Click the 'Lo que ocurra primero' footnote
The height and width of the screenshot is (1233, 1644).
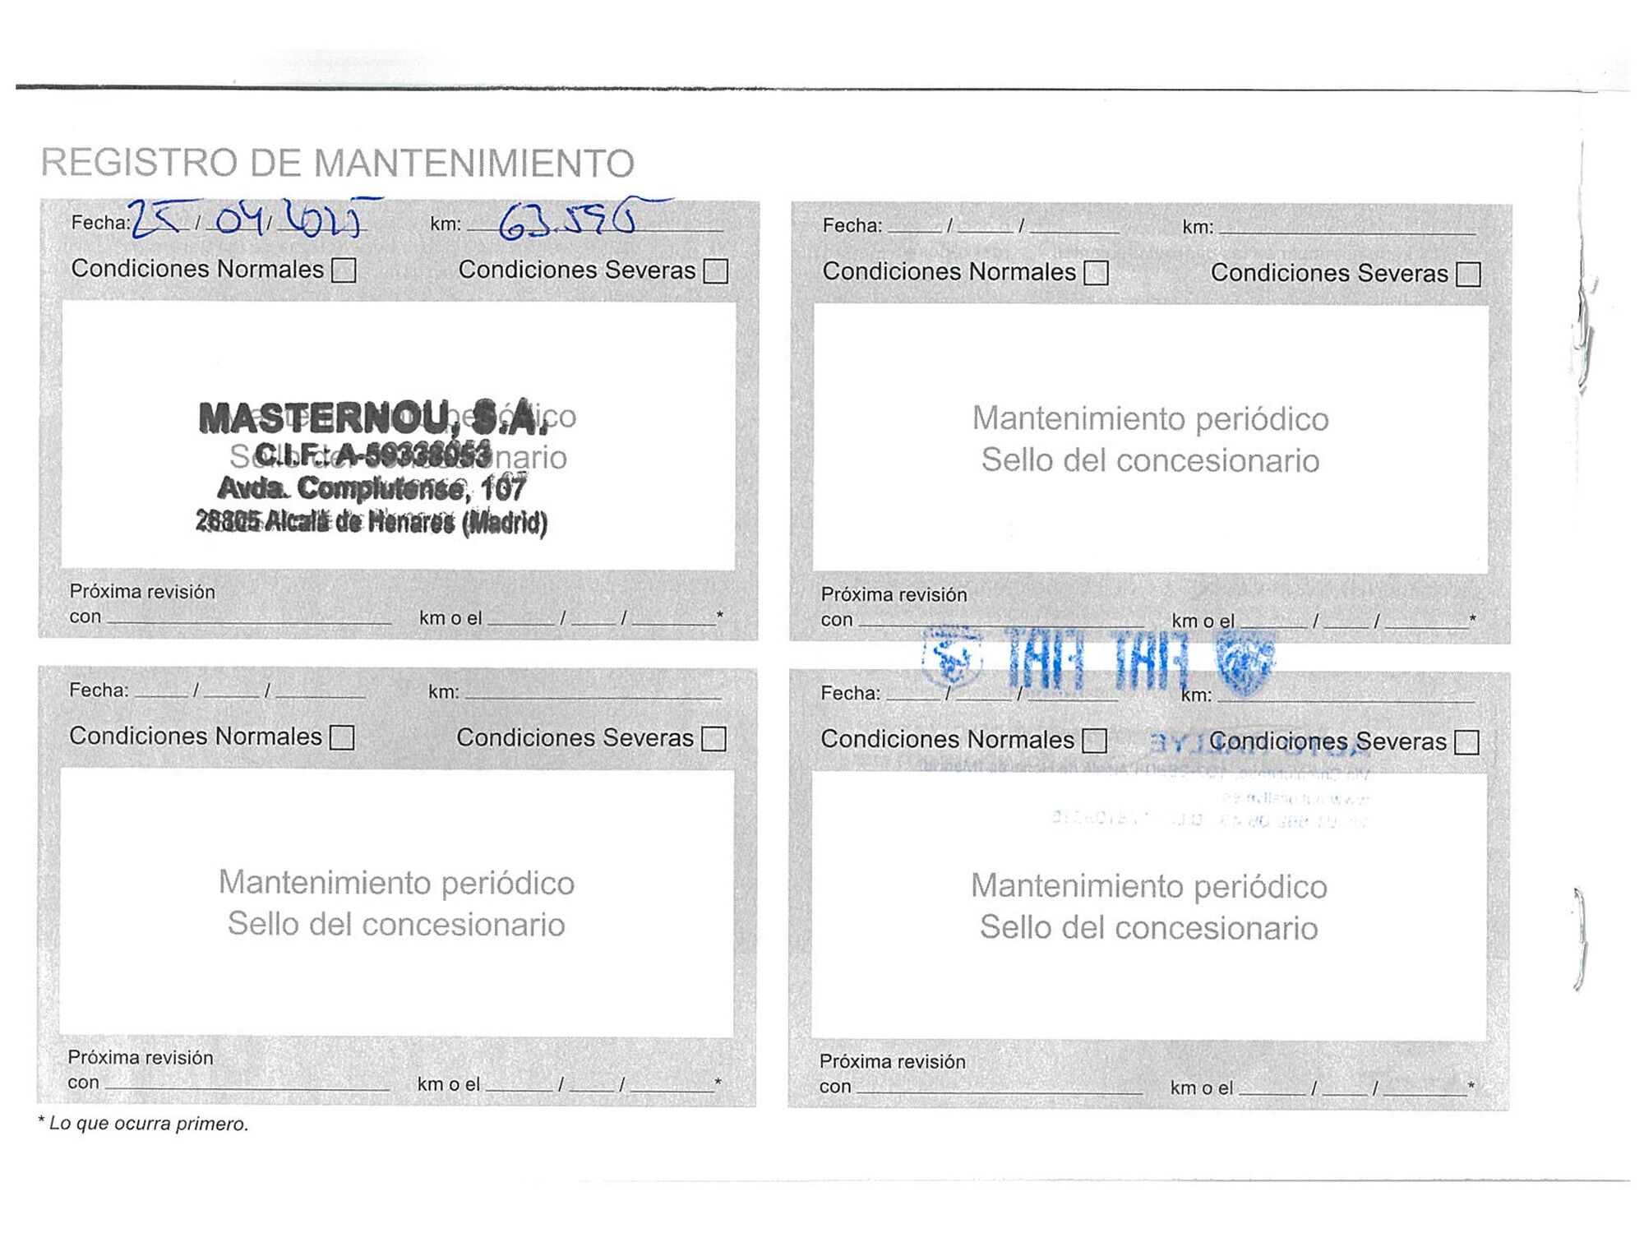pos(144,1124)
